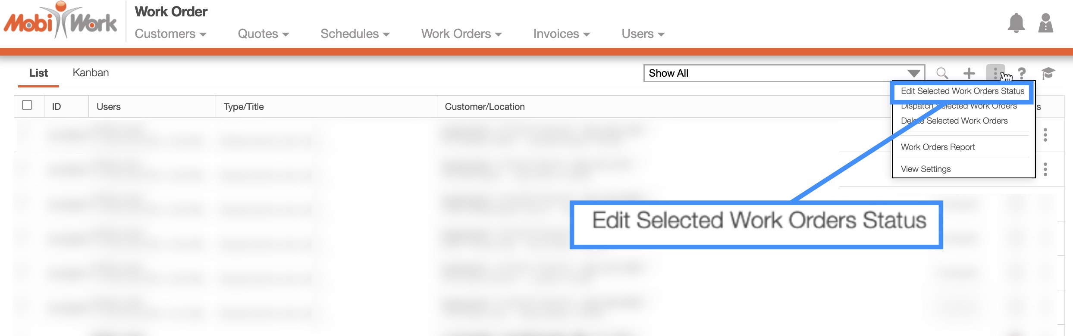Open Work Orders Report from menu

938,147
